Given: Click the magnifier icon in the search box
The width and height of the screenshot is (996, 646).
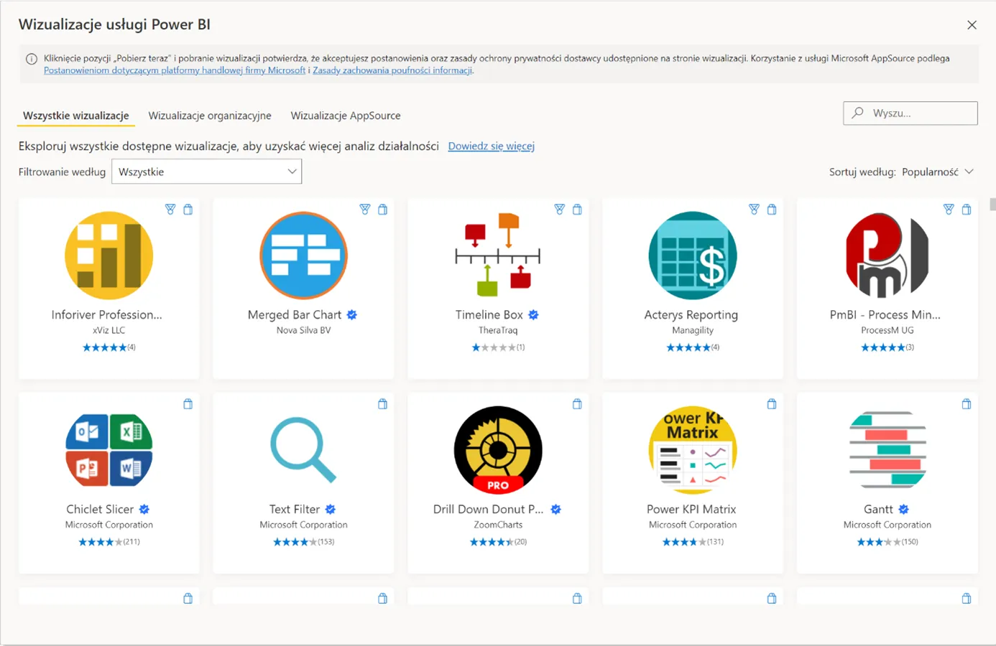Looking at the screenshot, I should [x=858, y=113].
